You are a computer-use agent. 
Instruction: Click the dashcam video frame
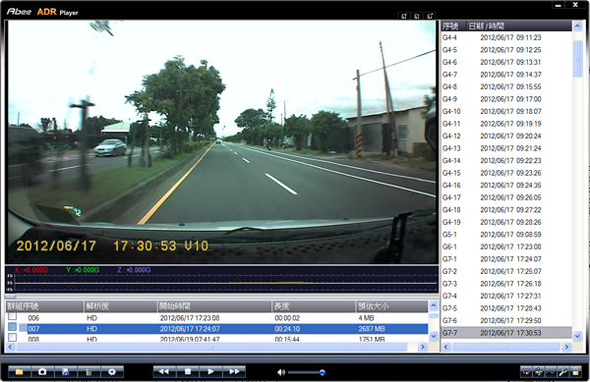point(221,141)
